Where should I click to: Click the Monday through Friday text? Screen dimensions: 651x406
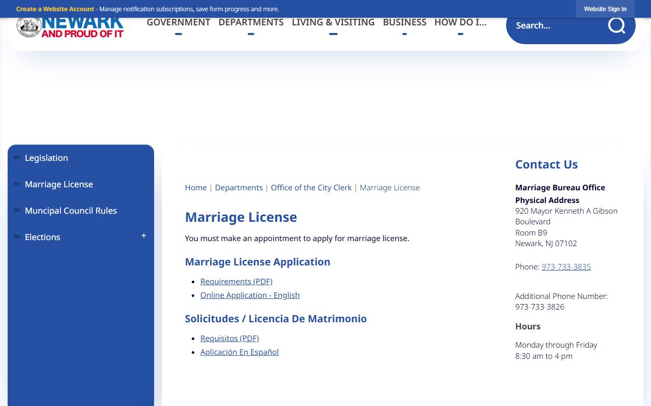[x=556, y=345]
